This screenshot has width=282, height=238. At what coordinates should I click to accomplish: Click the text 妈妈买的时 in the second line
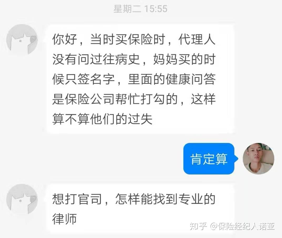[x=184, y=60]
